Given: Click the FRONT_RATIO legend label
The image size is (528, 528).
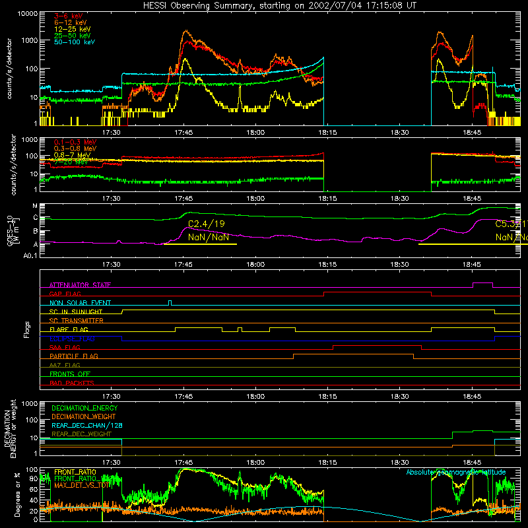Looking at the screenshot, I should pos(75,472).
